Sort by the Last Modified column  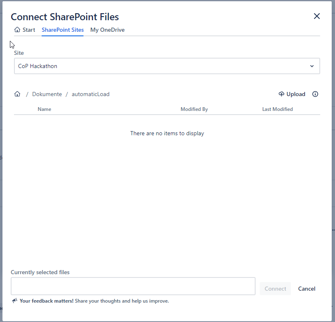point(277,109)
